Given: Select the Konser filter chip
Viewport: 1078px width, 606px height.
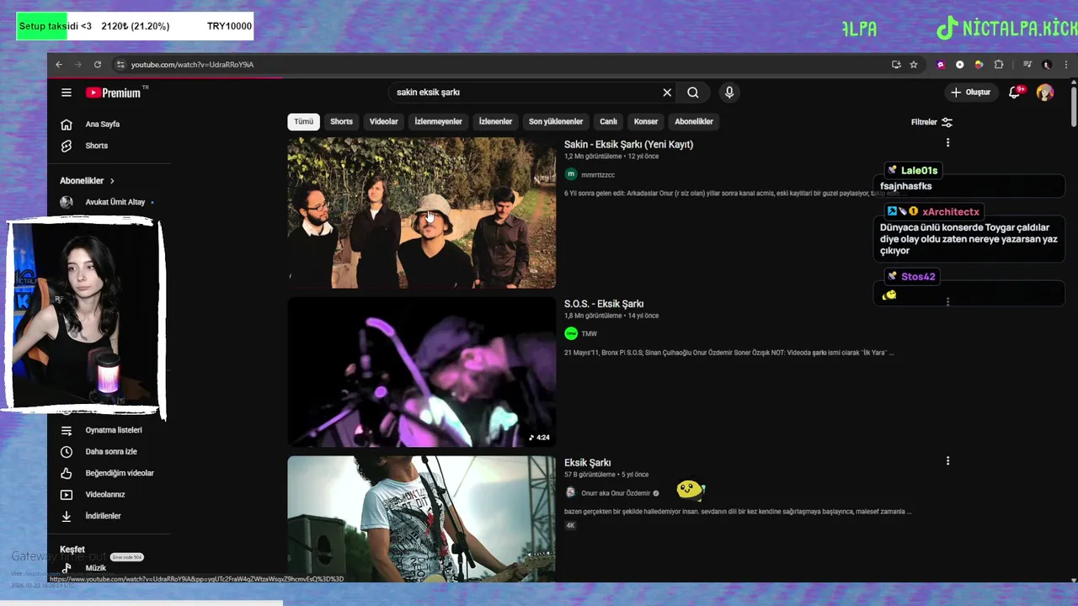Looking at the screenshot, I should coord(646,122).
